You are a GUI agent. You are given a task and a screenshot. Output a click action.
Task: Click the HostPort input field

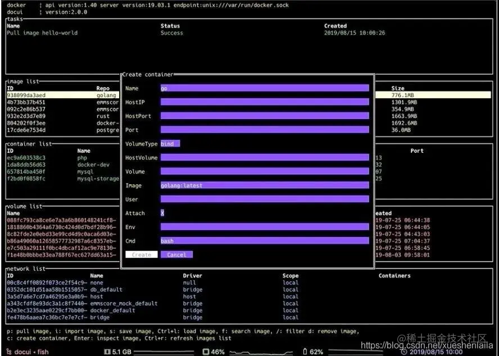[265, 116]
